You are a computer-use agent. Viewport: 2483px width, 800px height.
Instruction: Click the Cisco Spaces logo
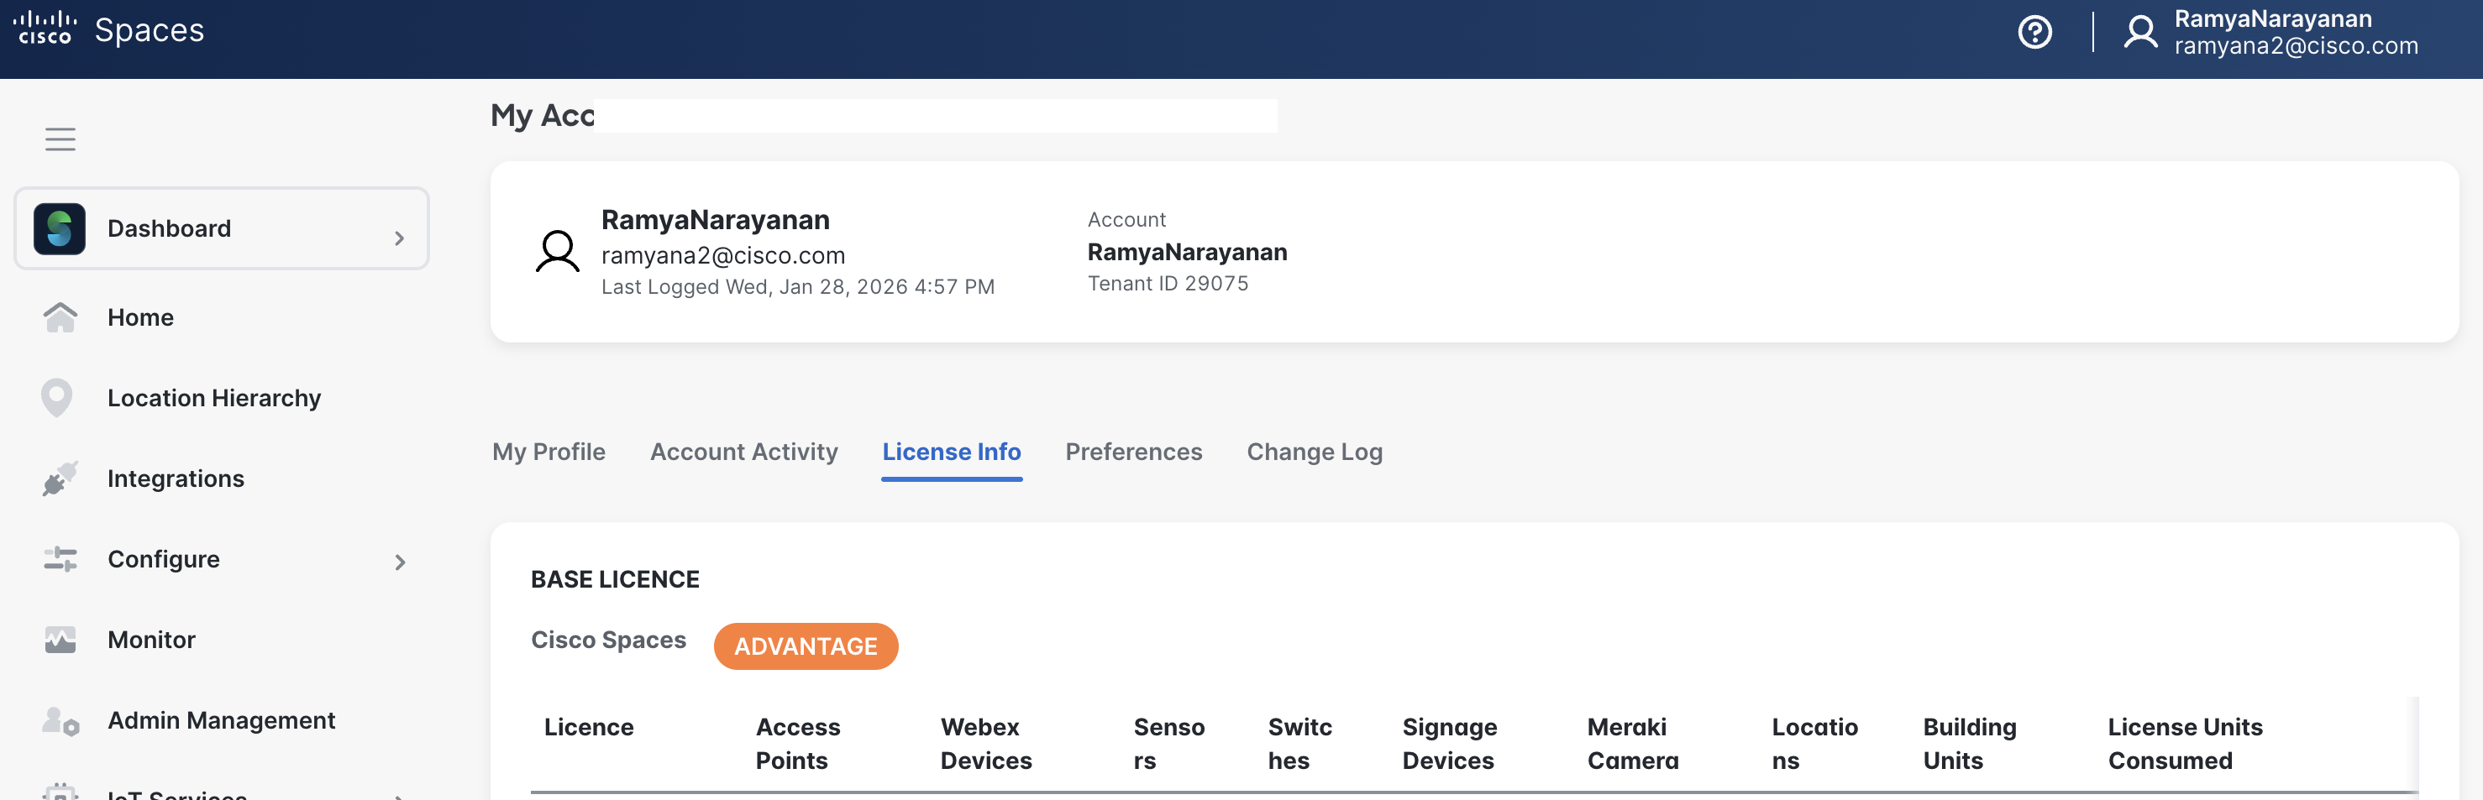(108, 31)
